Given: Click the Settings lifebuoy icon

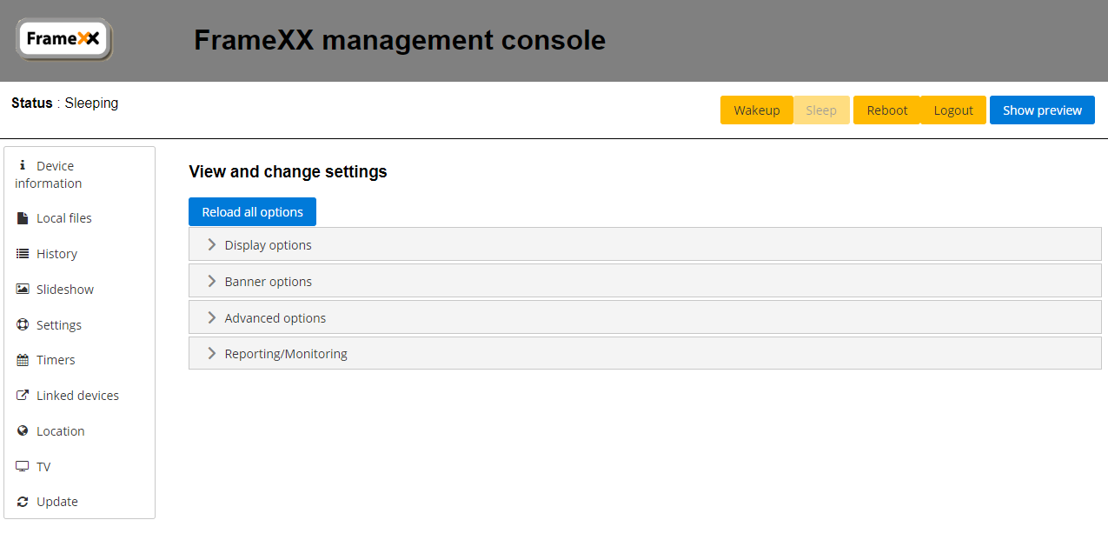Looking at the screenshot, I should point(23,324).
